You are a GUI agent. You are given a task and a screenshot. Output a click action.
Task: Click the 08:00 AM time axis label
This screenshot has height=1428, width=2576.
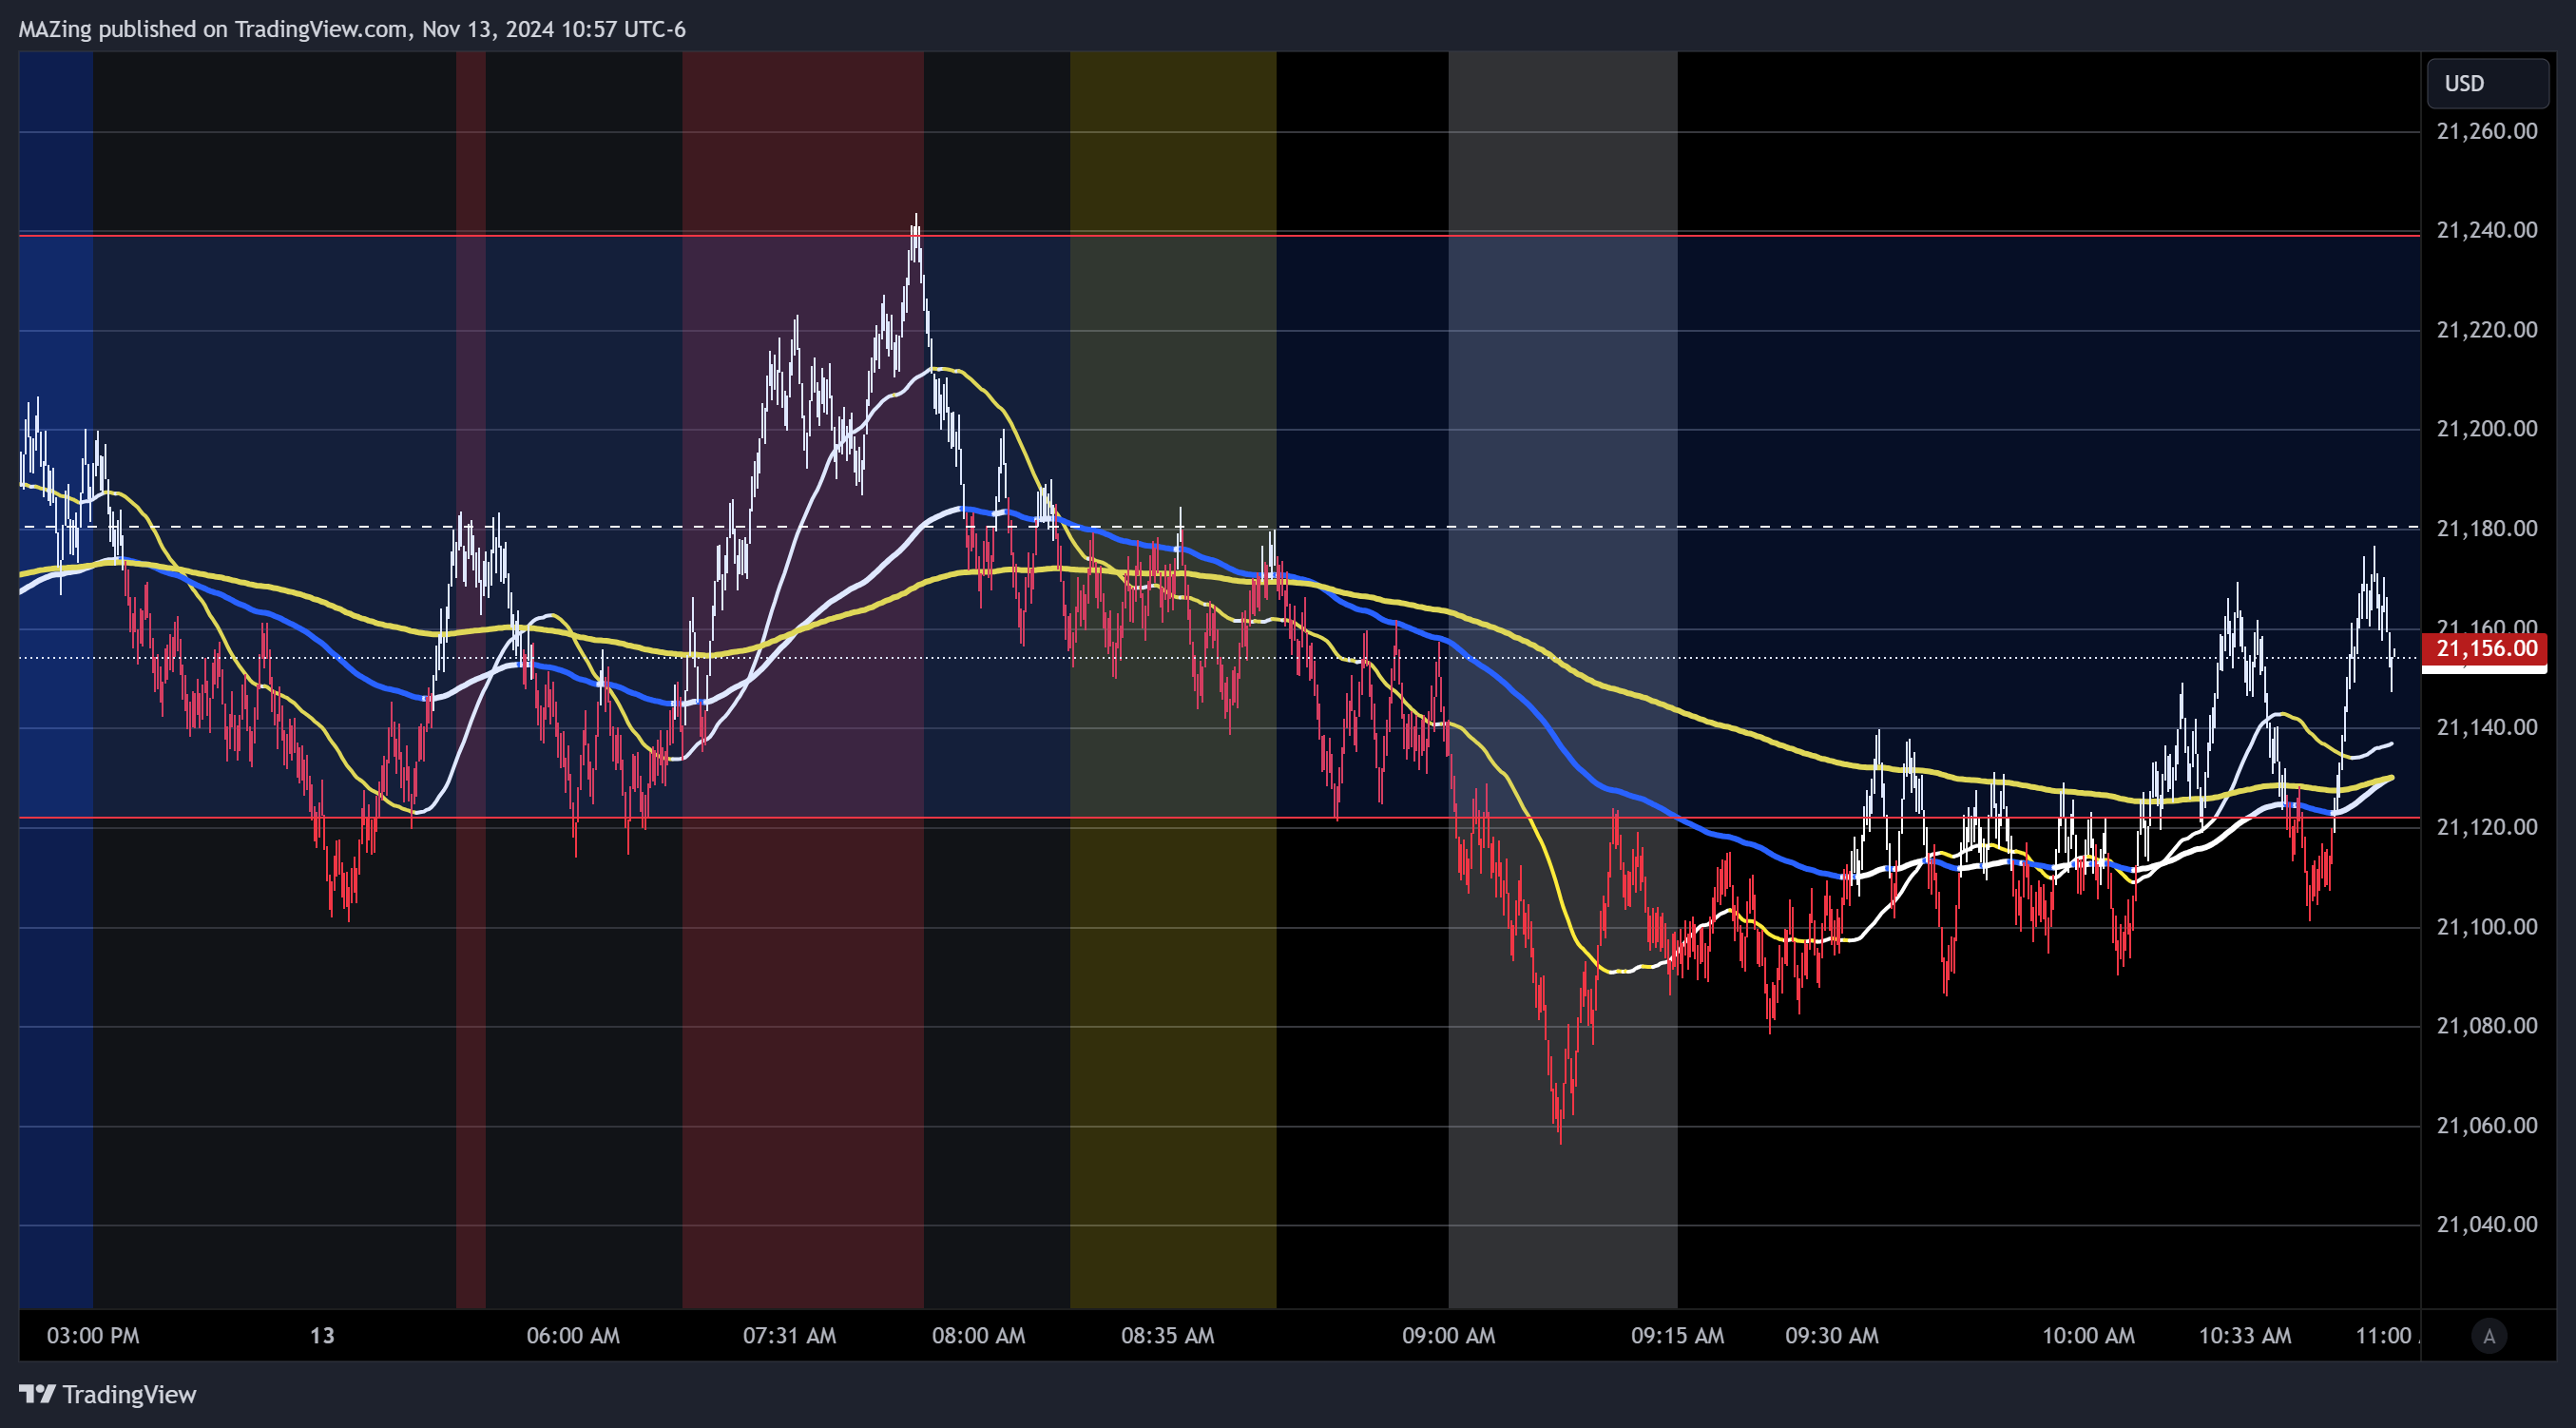click(x=978, y=1336)
